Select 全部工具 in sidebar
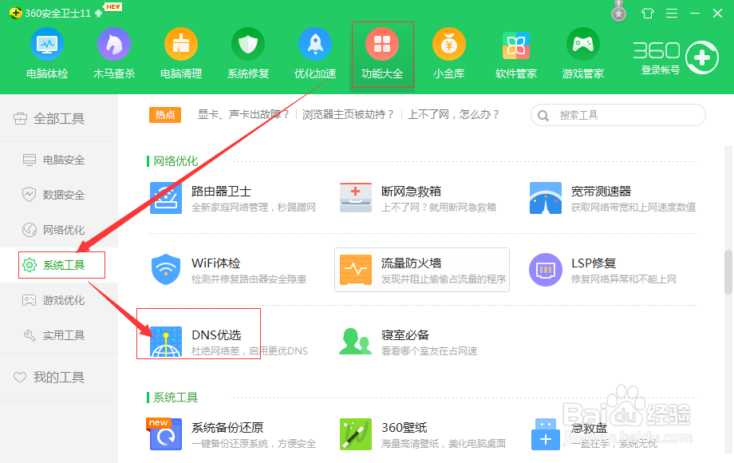This screenshot has height=463, width=734. click(x=59, y=118)
